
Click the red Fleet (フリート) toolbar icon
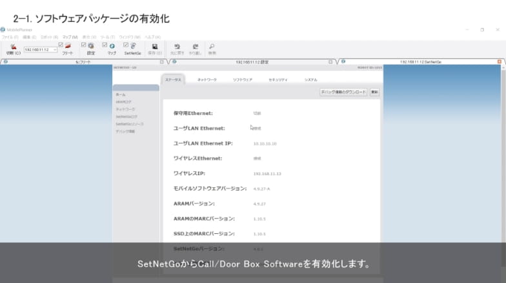coord(68,47)
